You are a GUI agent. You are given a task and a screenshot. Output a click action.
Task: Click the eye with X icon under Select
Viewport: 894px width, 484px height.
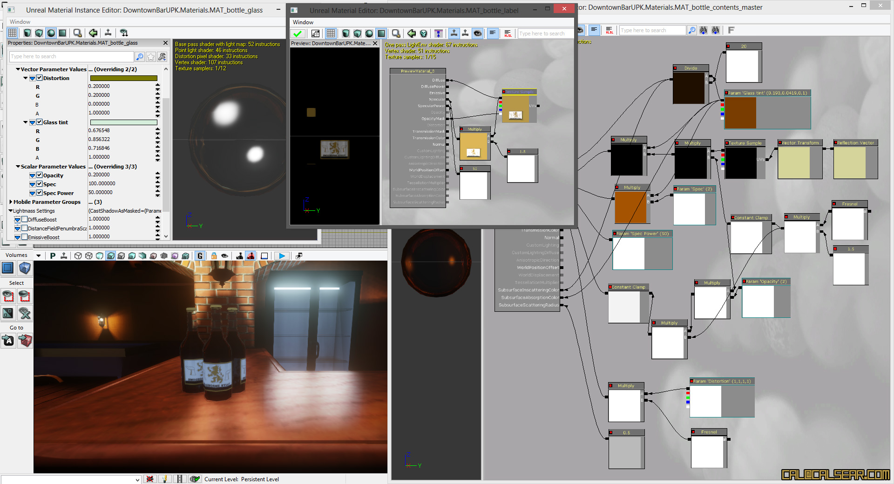click(25, 313)
